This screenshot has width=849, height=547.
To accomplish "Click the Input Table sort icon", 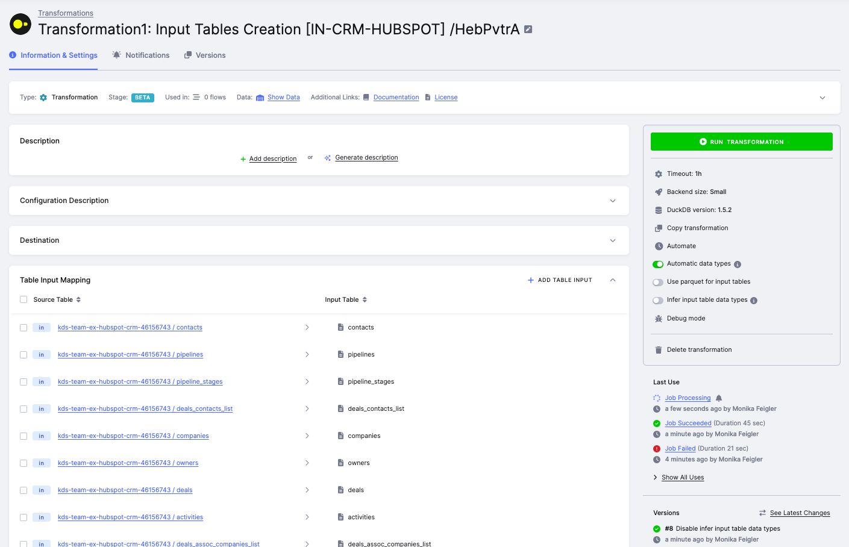I will 365,299.
